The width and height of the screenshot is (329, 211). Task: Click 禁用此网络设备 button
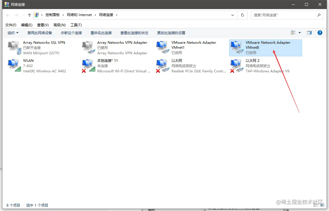(40, 33)
